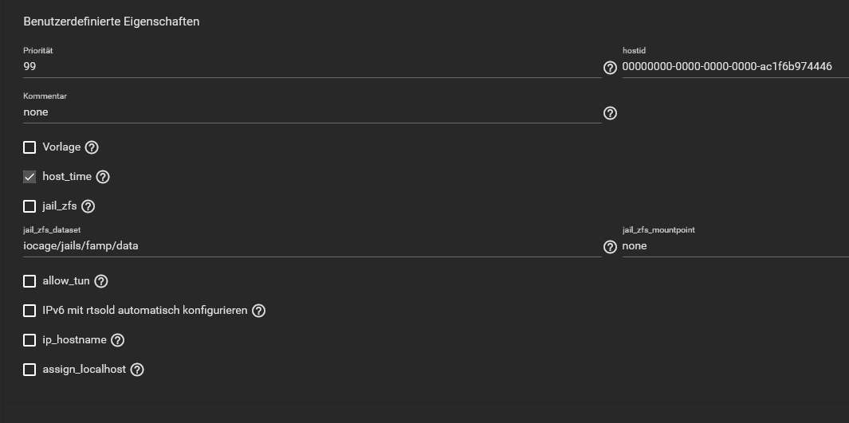This screenshot has width=849, height=423.
Task: Click into the hostid text field
Action: pyautogui.click(x=735, y=67)
